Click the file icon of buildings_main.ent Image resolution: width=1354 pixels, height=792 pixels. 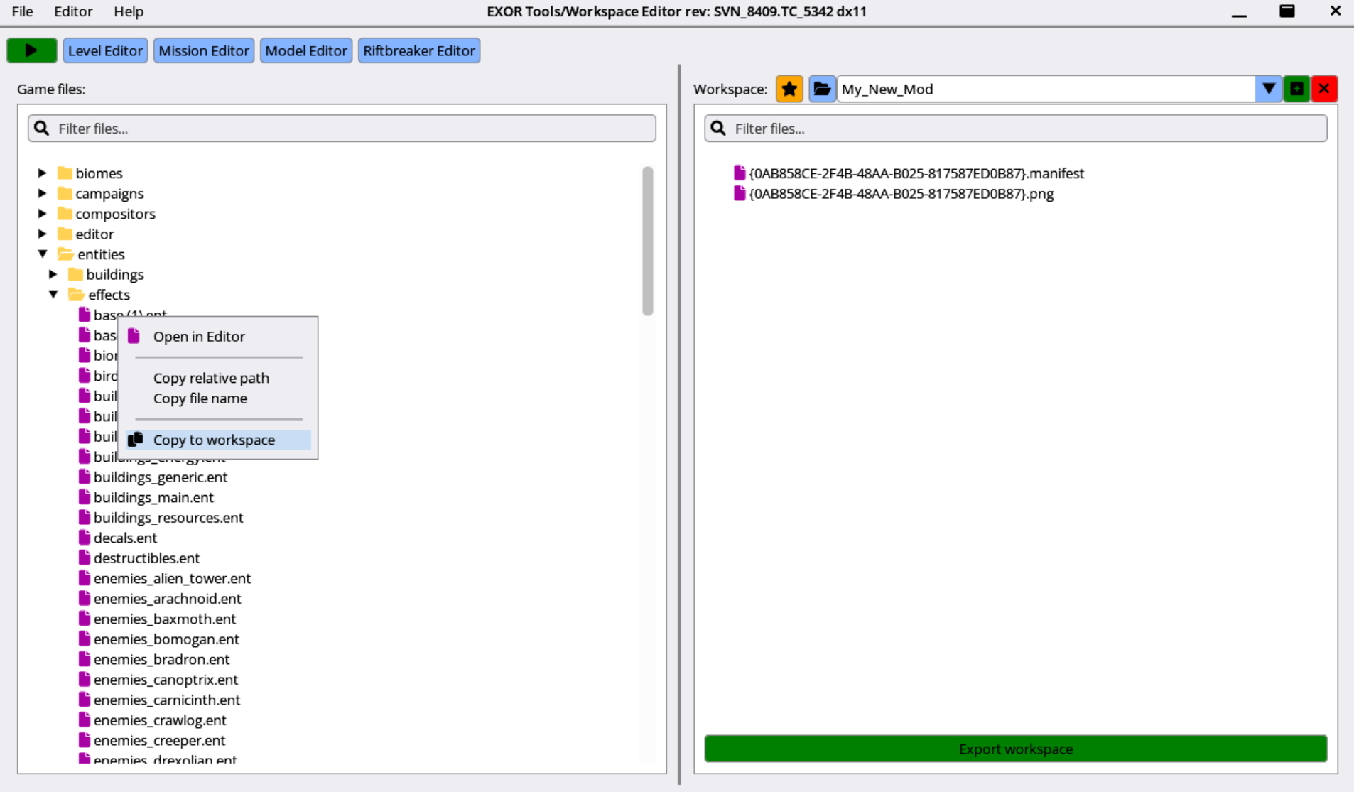coord(85,497)
